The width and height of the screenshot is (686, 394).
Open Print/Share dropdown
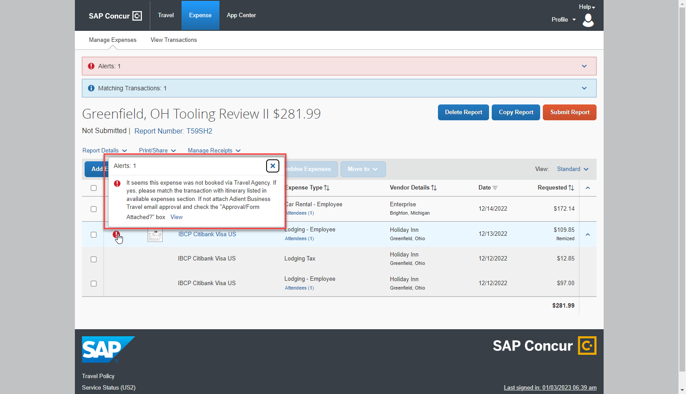[157, 150]
